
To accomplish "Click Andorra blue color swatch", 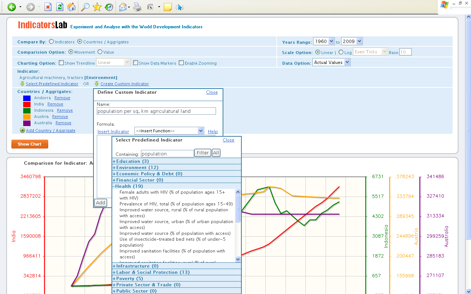I will (x=27, y=98).
